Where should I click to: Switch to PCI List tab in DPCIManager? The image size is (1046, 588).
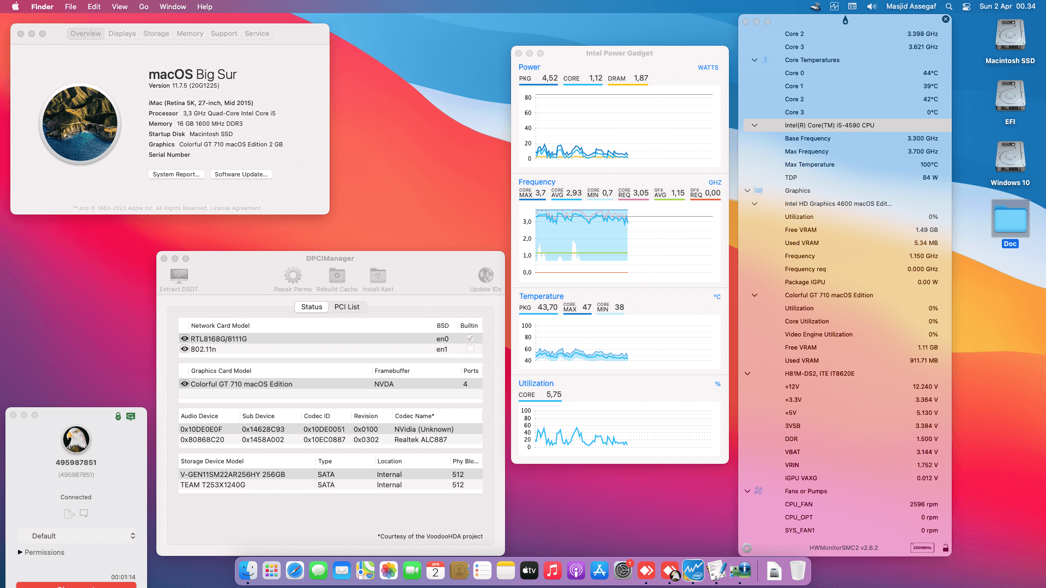(347, 307)
